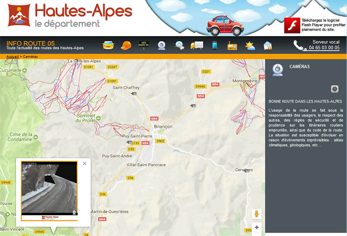The image size is (347, 236).
Task: Select the orange radio icon
Action: [232, 46]
